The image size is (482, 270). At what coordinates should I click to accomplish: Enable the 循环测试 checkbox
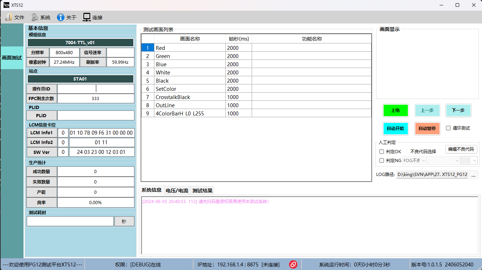point(448,128)
